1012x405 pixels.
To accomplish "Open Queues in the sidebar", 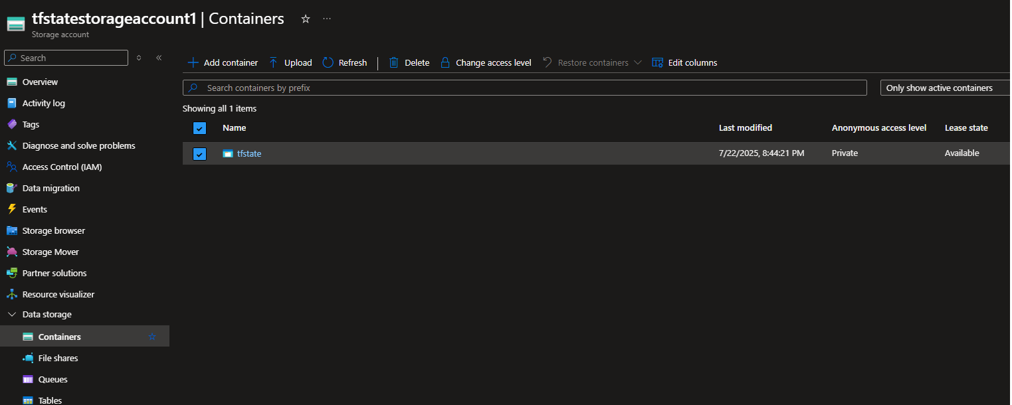I will (x=53, y=380).
